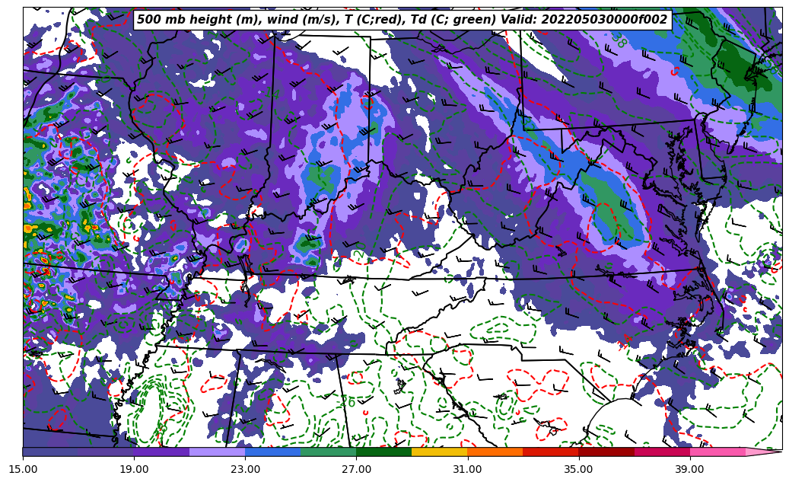Pick the medium green colorbar segment before 27.00

[x=329, y=452]
